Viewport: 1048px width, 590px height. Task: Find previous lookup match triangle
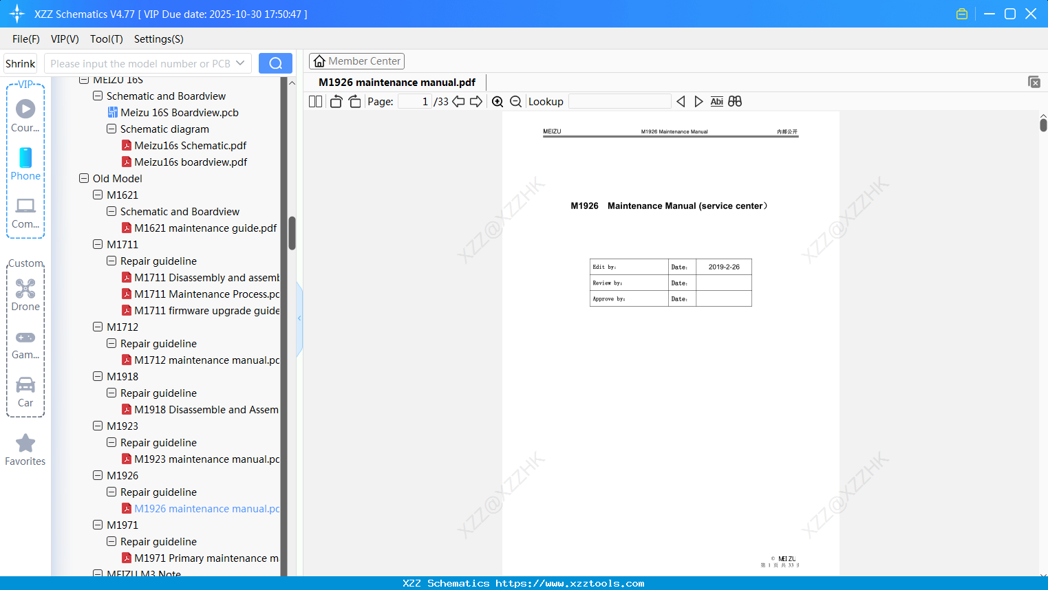tap(681, 102)
